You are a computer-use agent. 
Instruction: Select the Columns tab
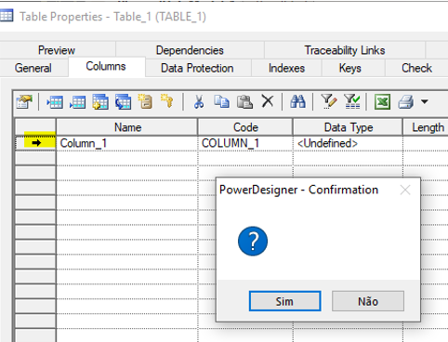coord(106,66)
